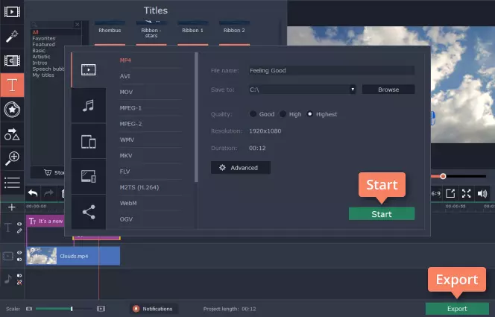
Task: Open the Filters magic wand tab
Action: coord(12,37)
